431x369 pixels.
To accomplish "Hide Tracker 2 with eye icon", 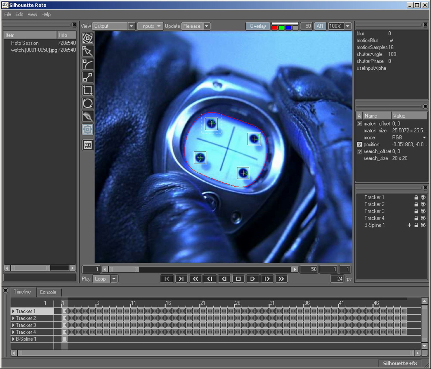I will coord(423,204).
